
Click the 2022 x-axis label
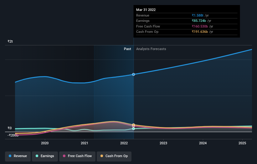pyautogui.click(x=124, y=143)
